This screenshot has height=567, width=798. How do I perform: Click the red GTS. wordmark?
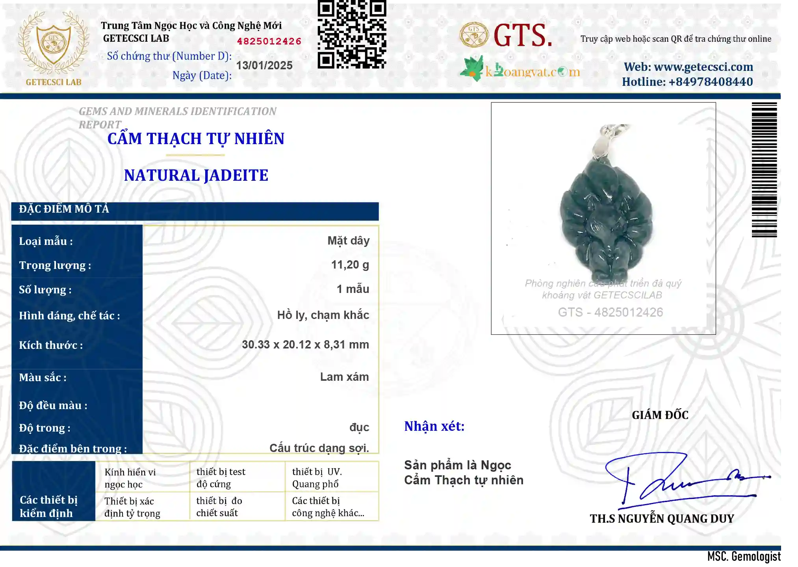pyautogui.click(x=523, y=35)
